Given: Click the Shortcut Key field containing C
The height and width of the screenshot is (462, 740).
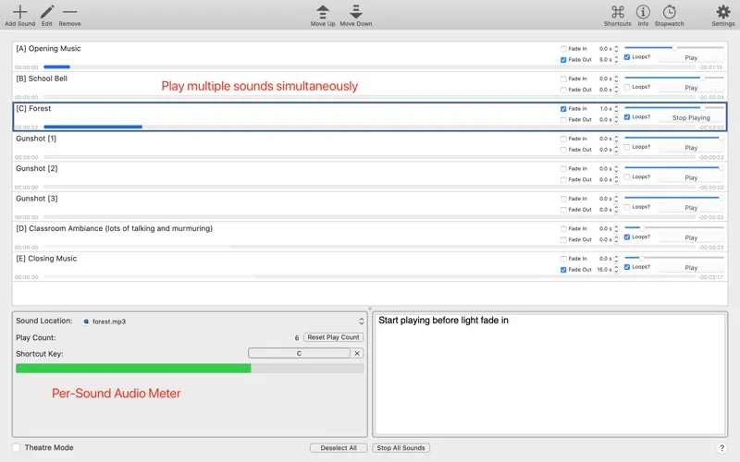Looking at the screenshot, I should pos(299,353).
